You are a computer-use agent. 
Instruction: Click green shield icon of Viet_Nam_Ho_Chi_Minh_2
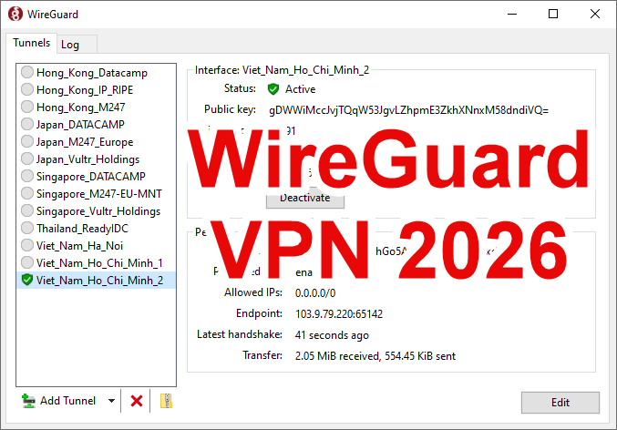coord(27,281)
